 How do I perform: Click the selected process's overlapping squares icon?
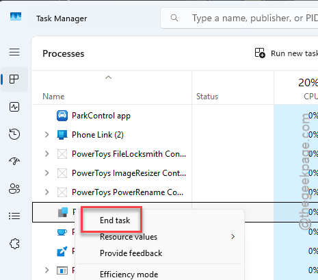click(63, 212)
